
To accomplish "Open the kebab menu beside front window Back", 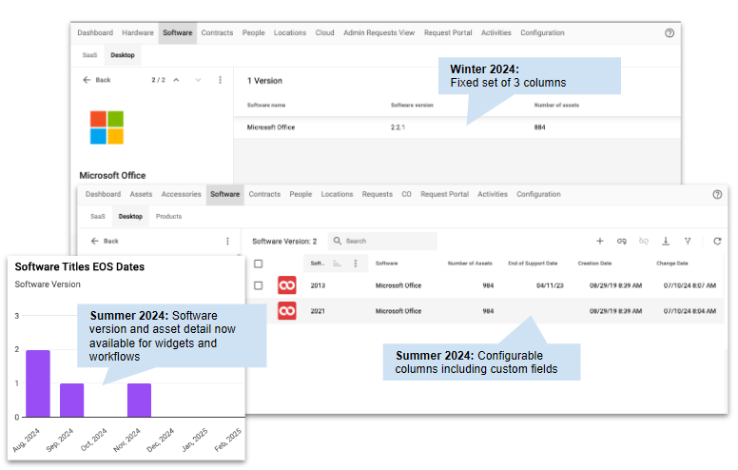I will (228, 241).
